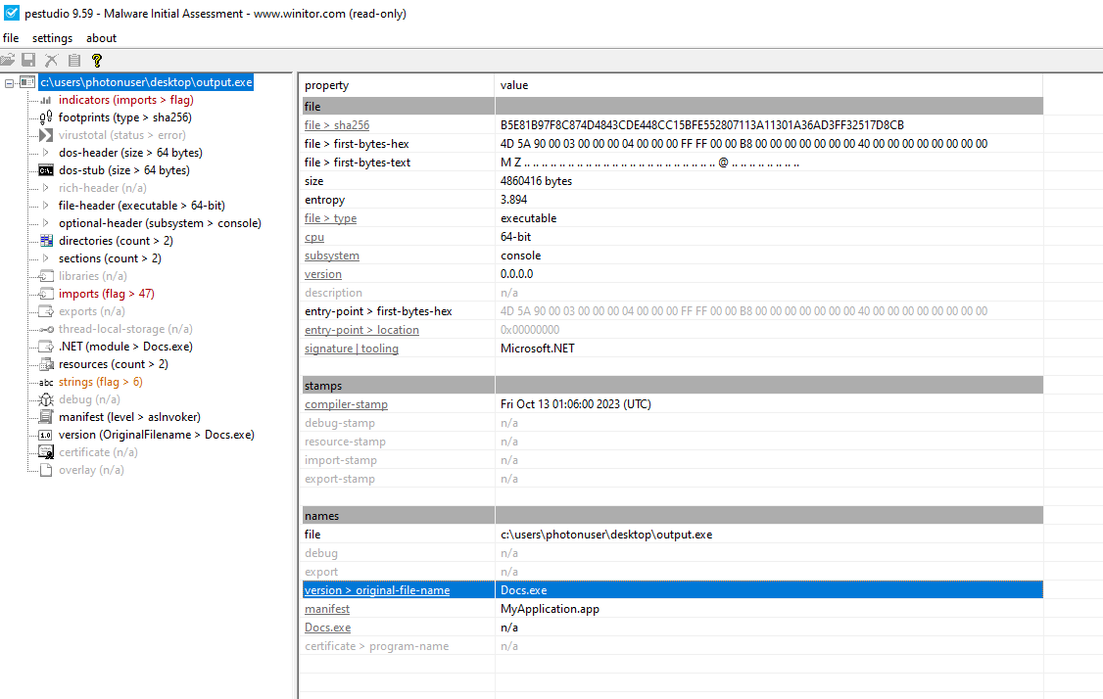This screenshot has width=1103, height=699.
Task: Click the pestudio checkmark title bar icon
Action: click(x=11, y=13)
